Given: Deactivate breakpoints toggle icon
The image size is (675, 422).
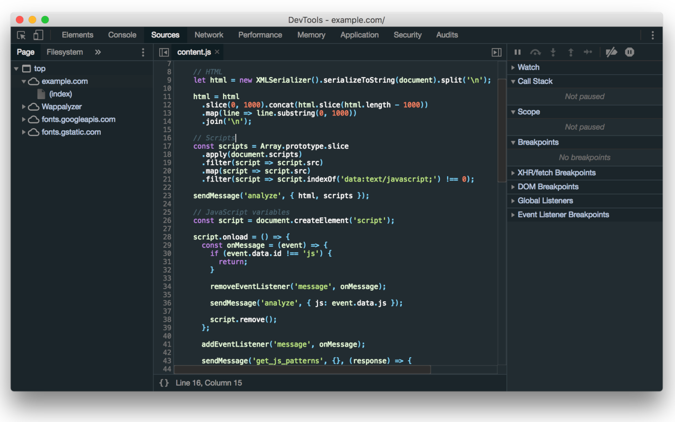Looking at the screenshot, I should point(611,52).
